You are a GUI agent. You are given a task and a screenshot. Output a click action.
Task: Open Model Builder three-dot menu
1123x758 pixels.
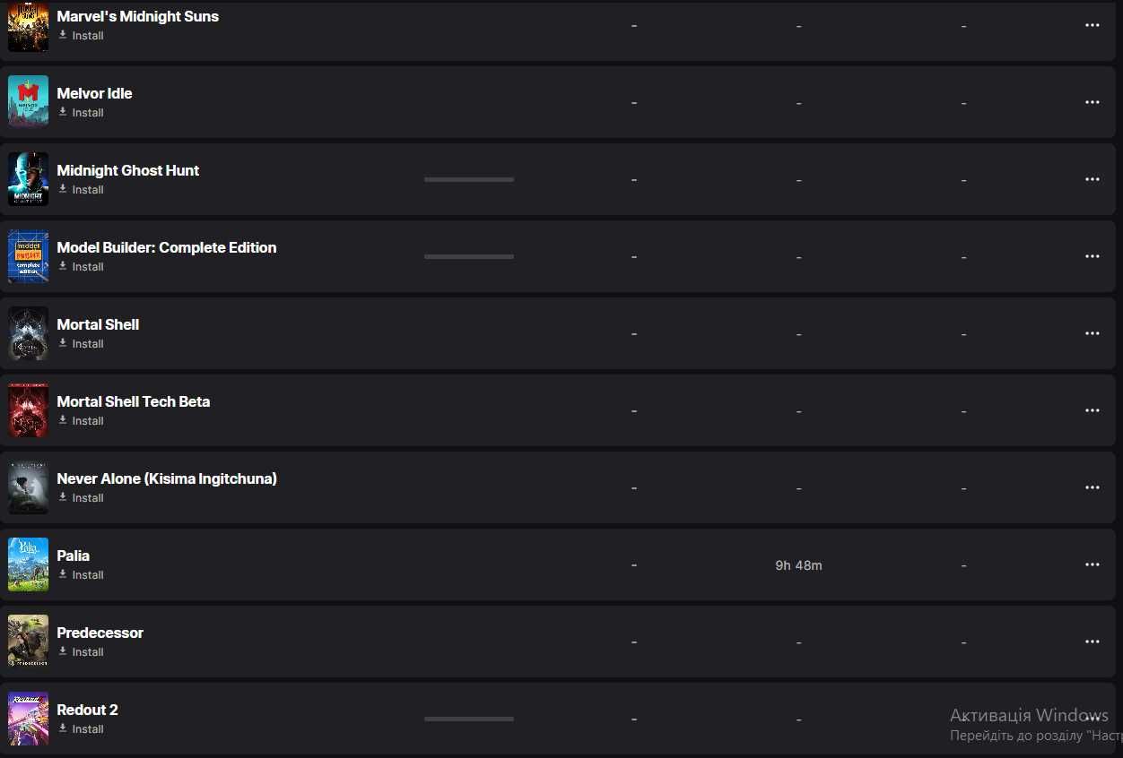1092,256
